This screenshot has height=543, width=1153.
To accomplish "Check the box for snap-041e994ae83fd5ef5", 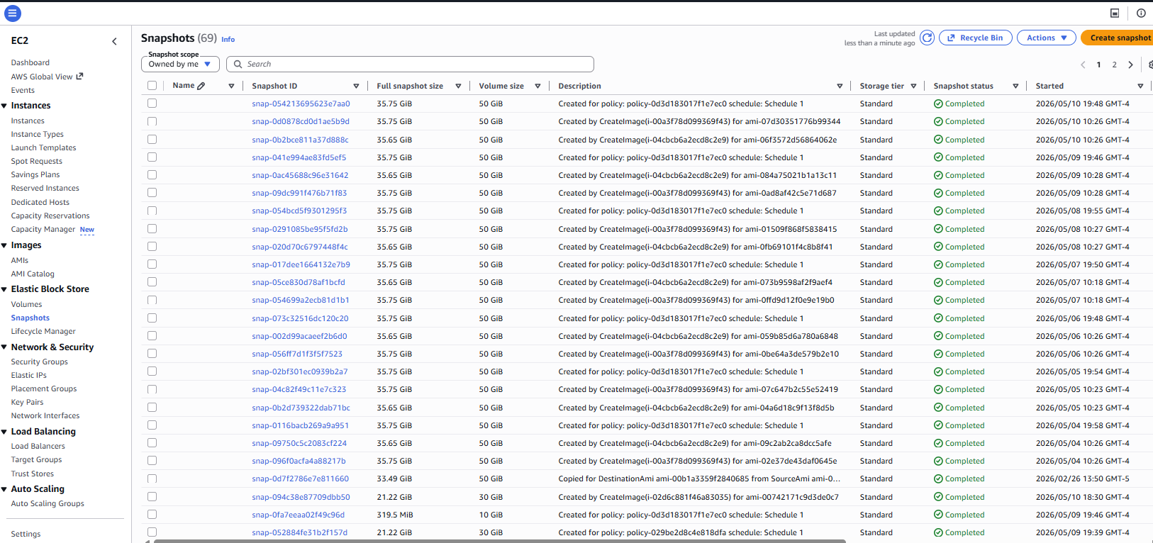I will (x=152, y=157).
